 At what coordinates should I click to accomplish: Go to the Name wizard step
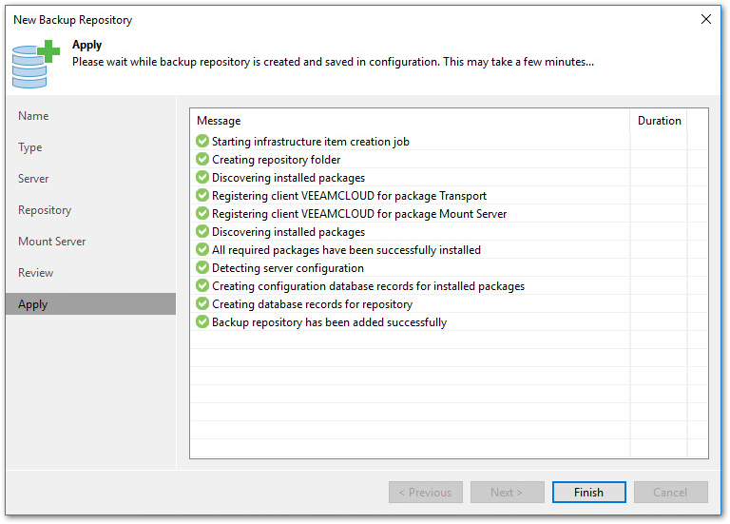click(33, 116)
